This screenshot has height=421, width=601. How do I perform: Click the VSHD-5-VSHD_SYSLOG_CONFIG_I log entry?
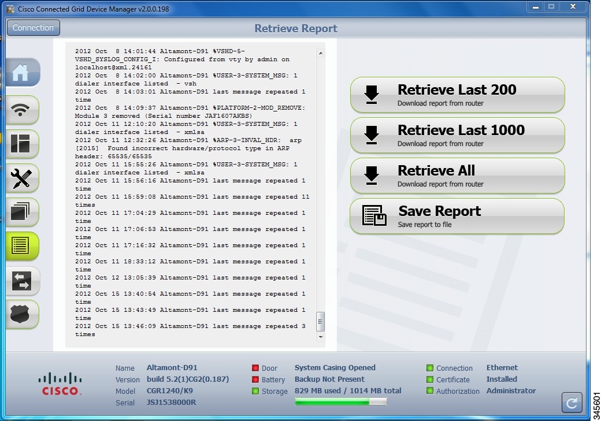click(182, 59)
